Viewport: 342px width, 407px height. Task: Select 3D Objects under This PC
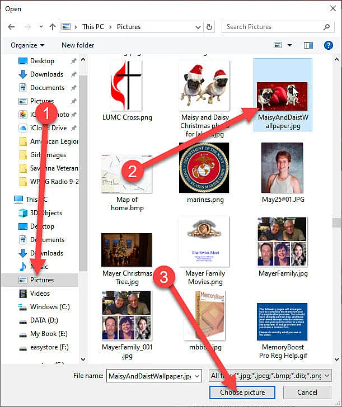point(46,213)
